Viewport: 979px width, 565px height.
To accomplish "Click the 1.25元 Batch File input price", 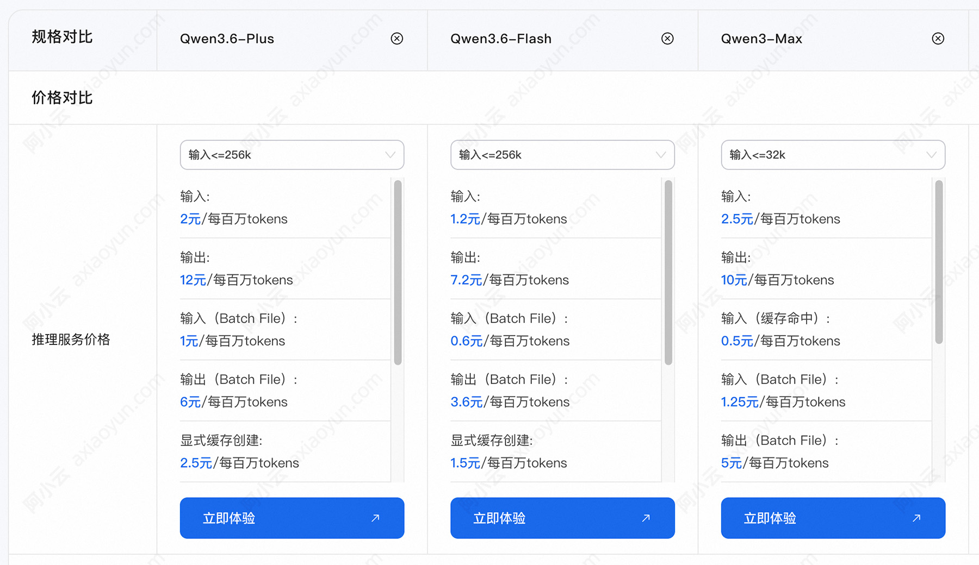I will tap(740, 402).
